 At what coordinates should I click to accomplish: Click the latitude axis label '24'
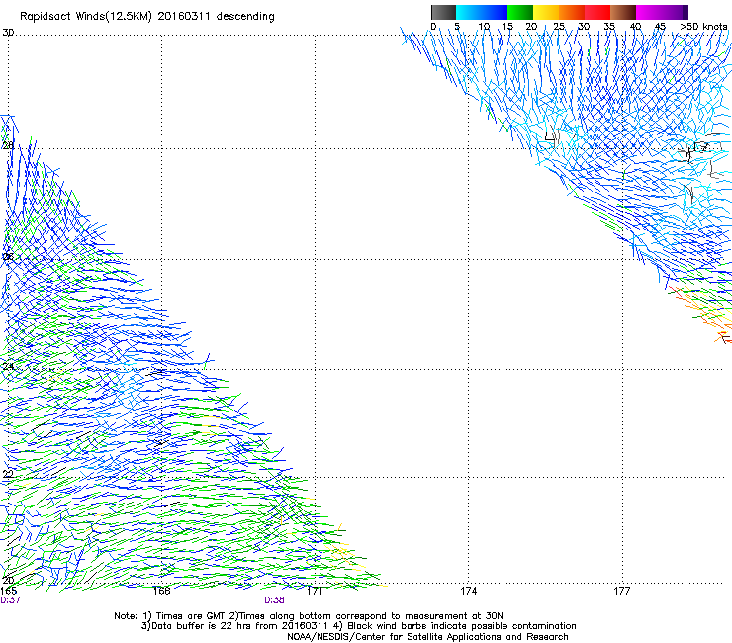tap(8, 367)
